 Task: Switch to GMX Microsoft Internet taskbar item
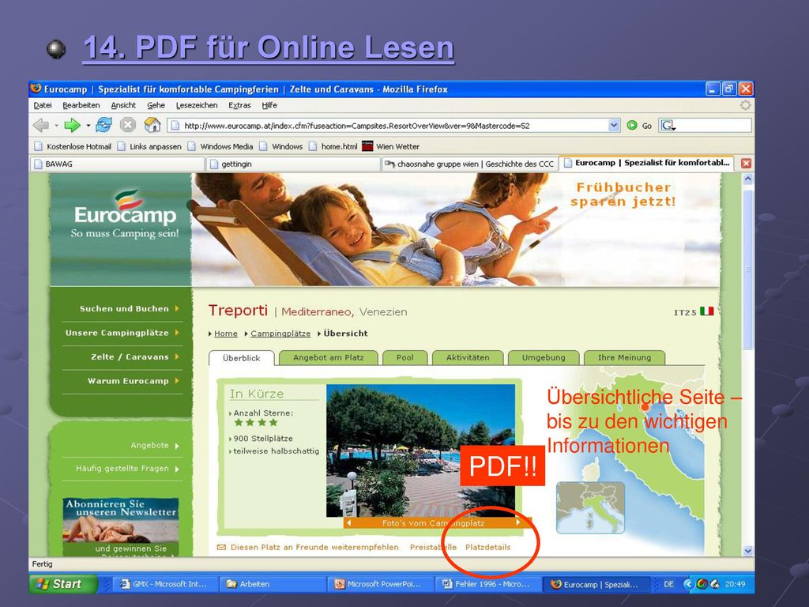pyautogui.click(x=165, y=584)
